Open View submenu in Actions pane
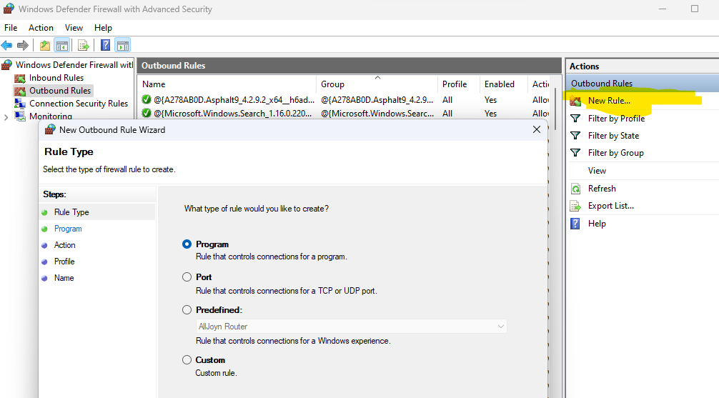This screenshot has height=398, width=719. (597, 171)
